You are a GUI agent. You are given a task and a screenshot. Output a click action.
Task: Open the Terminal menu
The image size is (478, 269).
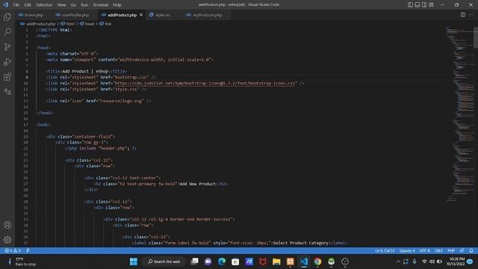click(x=100, y=5)
